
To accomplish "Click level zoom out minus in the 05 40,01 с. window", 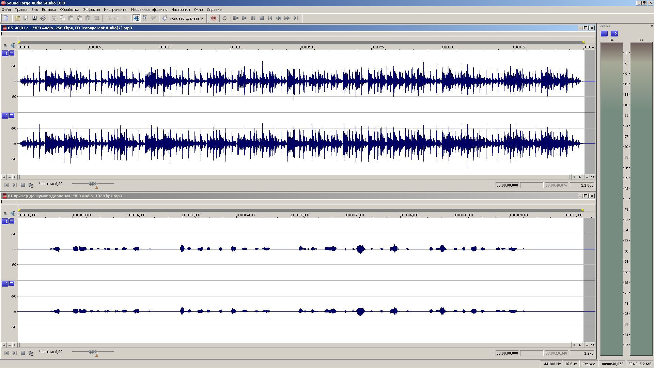I will pyautogui.click(x=10, y=177).
